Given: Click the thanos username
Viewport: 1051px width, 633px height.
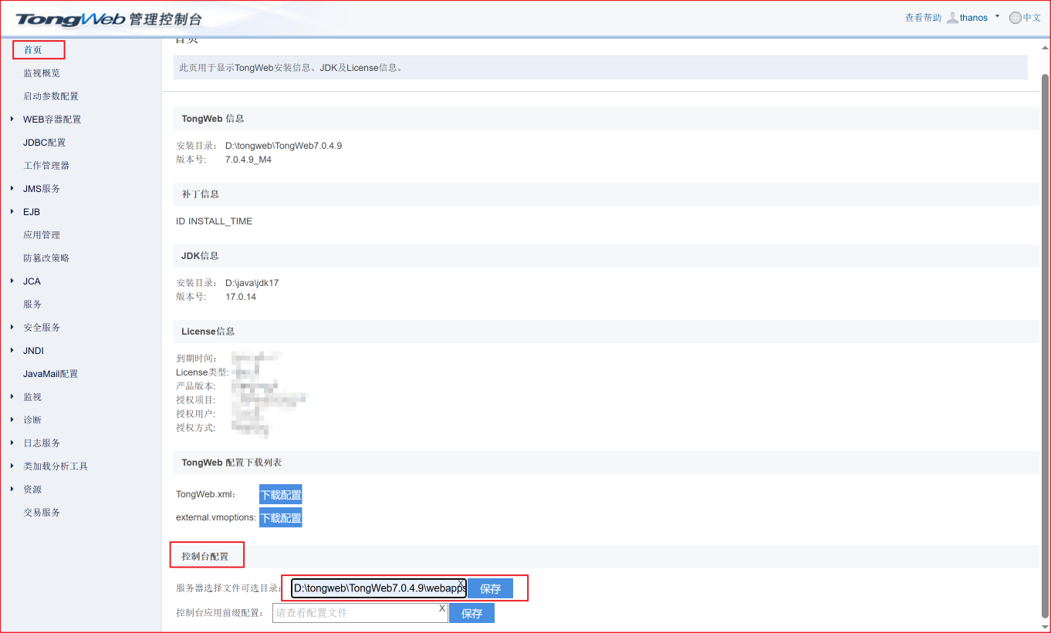Looking at the screenshot, I should click(974, 18).
